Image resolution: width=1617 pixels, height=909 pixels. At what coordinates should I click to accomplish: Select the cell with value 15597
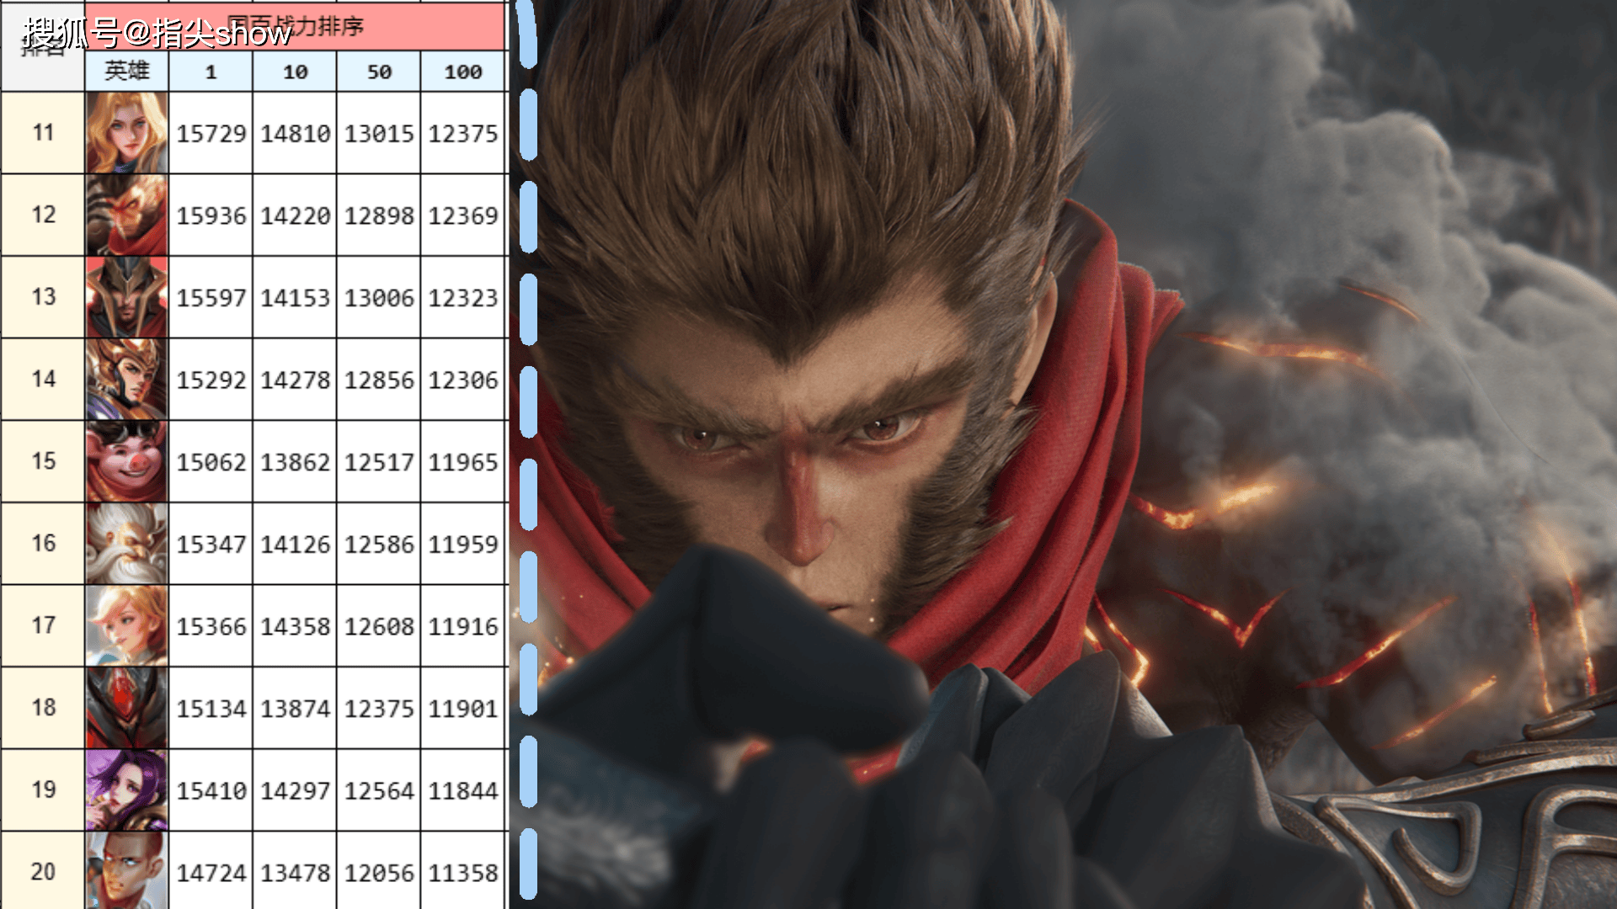click(211, 297)
